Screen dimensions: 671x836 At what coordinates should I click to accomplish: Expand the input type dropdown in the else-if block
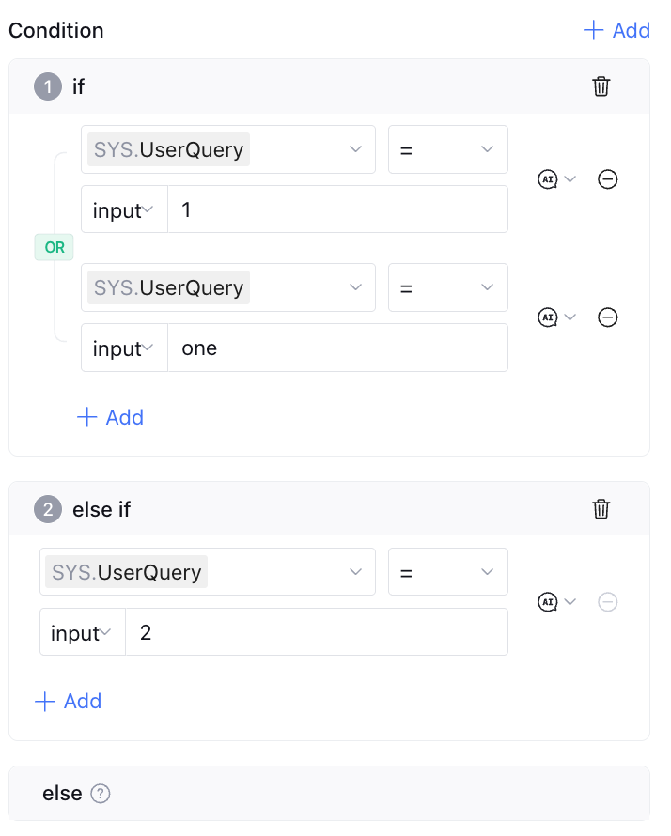pyautogui.click(x=82, y=632)
